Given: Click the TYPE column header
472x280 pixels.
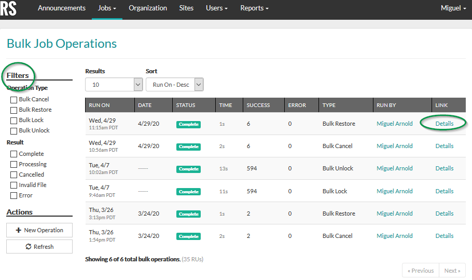Looking at the screenshot, I should pos(346,105).
